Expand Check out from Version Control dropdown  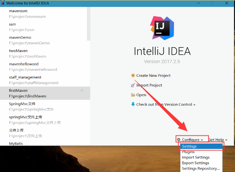166,105
